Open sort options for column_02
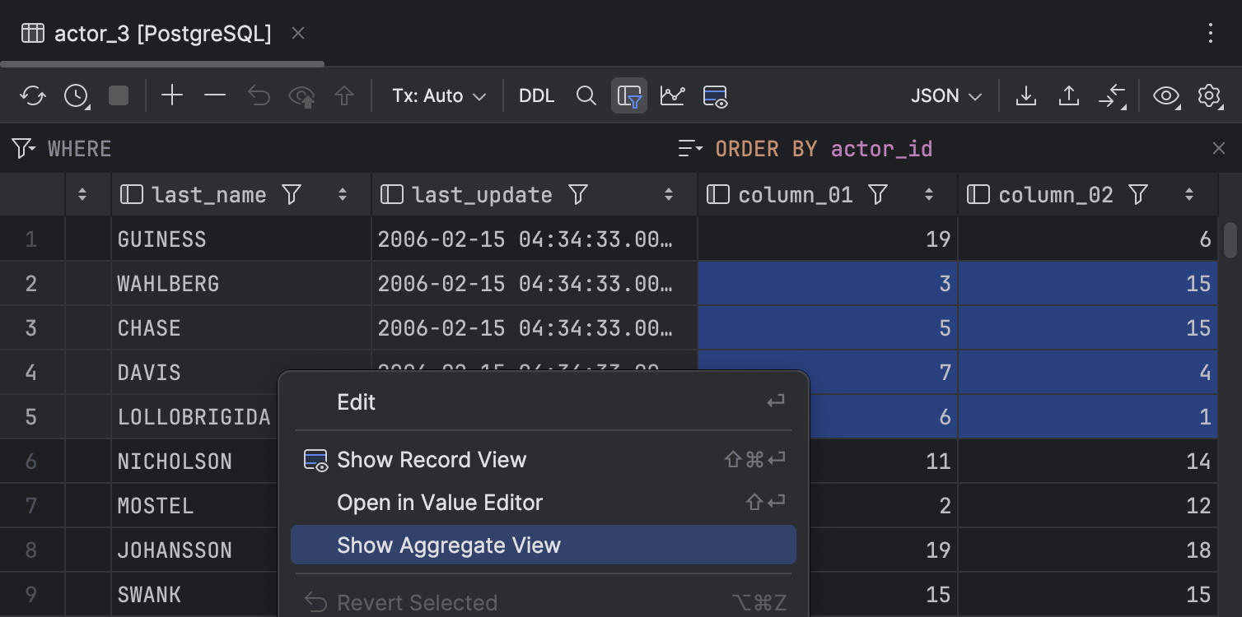1242x617 pixels. [x=1188, y=194]
